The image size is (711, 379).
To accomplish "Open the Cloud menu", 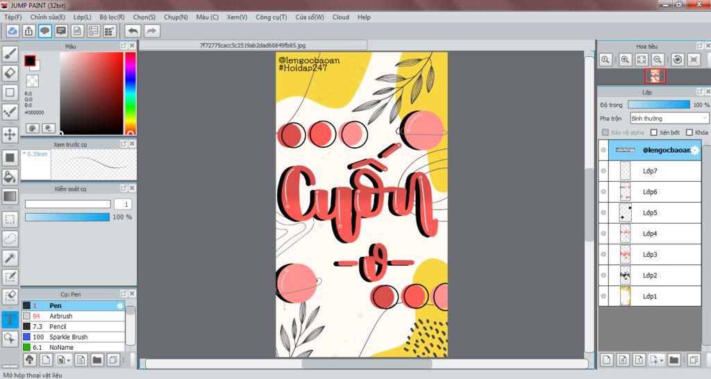I will 340,17.
